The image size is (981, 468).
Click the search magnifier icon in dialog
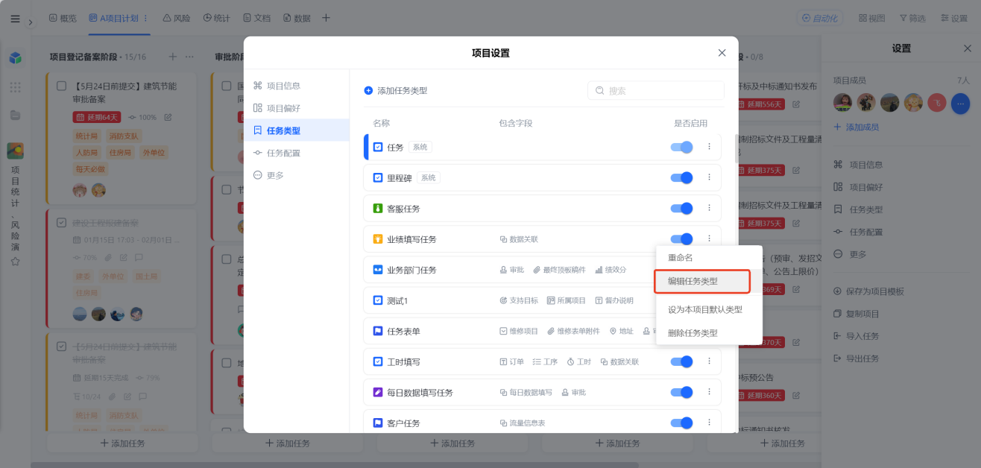pos(600,91)
